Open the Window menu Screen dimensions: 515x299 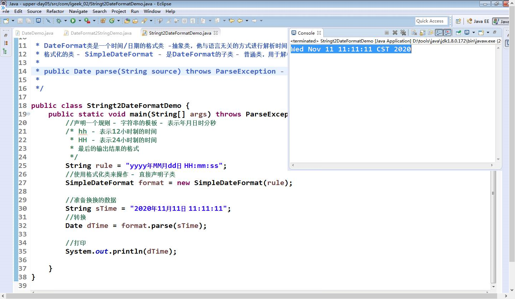pos(152,11)
